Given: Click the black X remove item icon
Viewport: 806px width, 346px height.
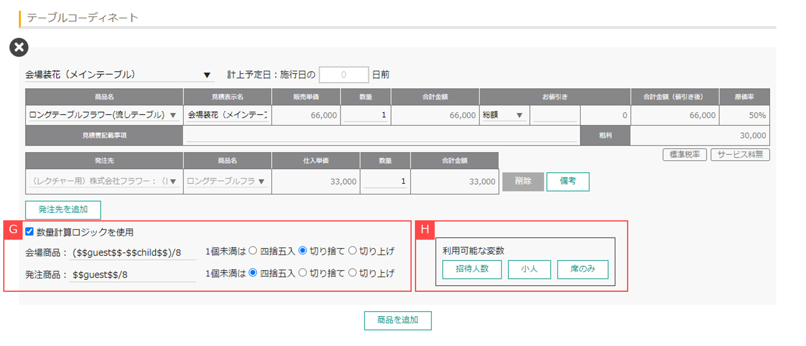Looking at the screenshot, I should (x=19, y=47).
